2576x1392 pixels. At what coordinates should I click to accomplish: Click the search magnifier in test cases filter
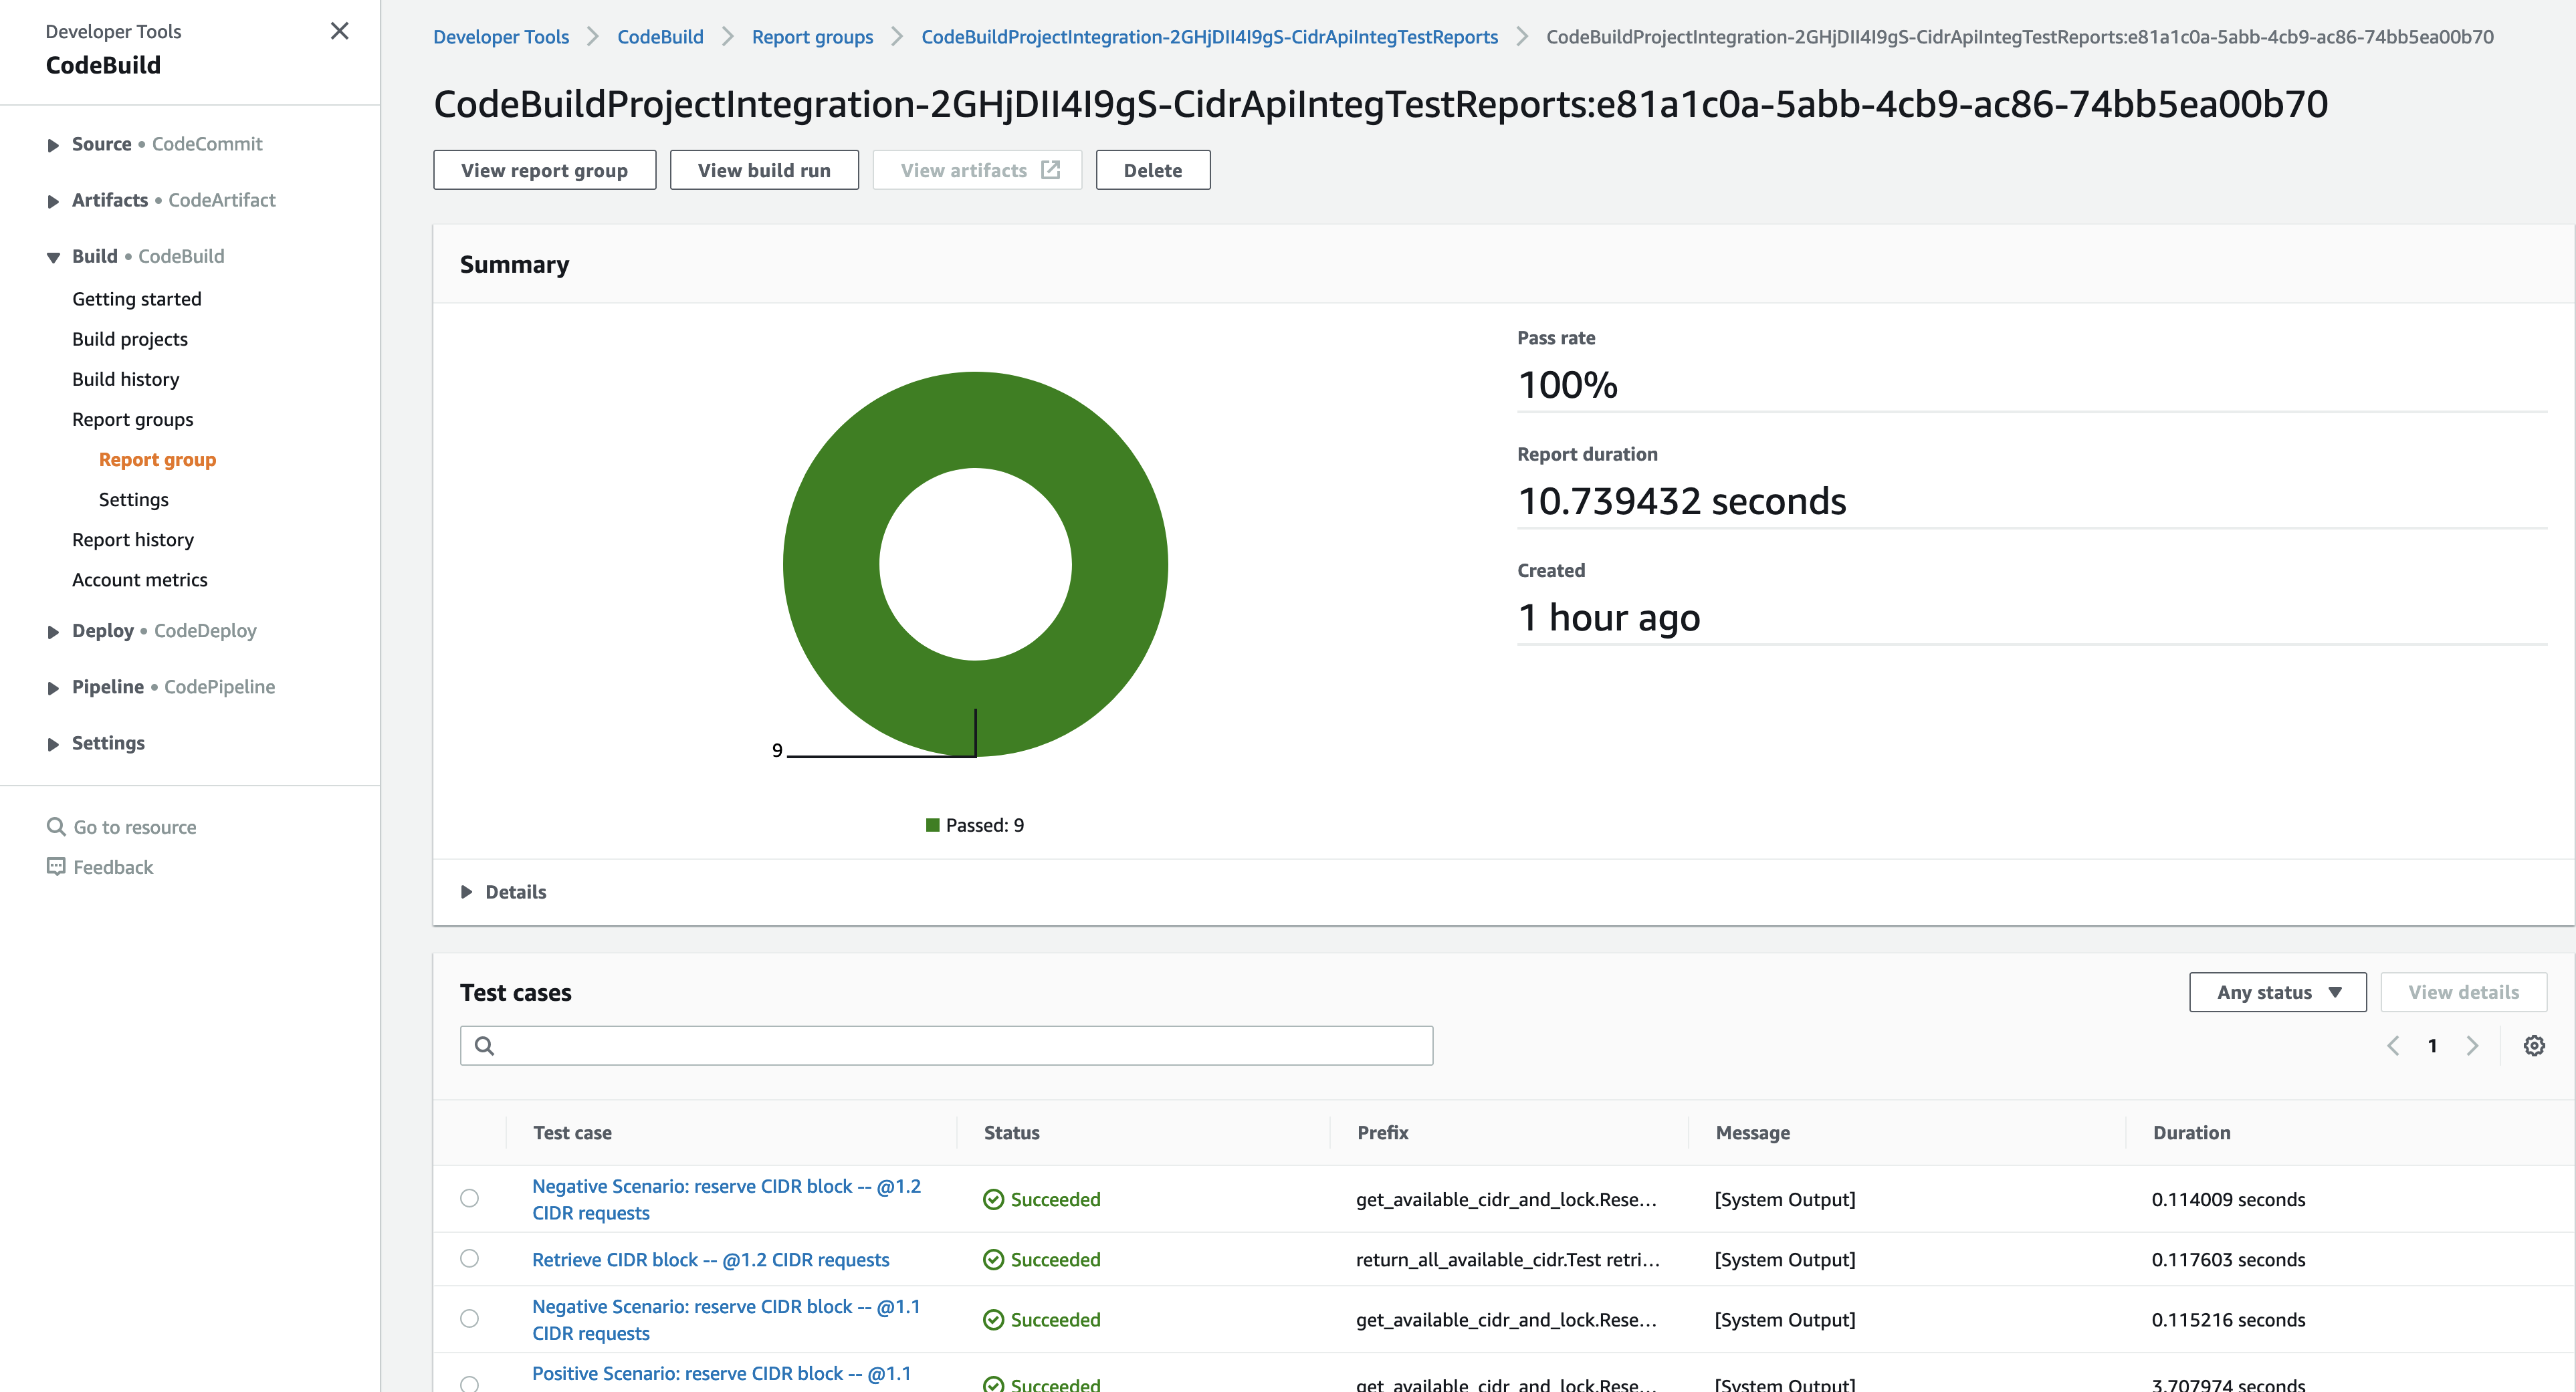484,1046
